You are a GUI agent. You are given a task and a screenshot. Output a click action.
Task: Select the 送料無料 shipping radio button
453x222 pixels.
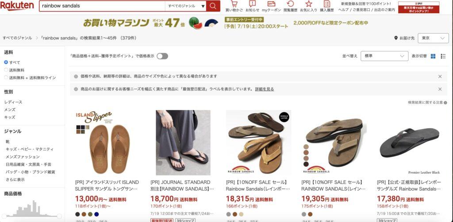pos(6,70)
